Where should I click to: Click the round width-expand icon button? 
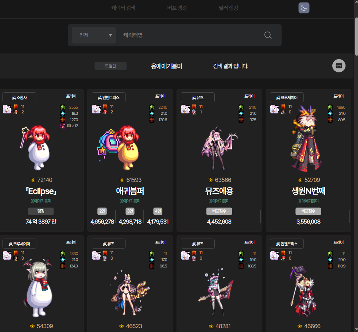(x=339, y=66)
